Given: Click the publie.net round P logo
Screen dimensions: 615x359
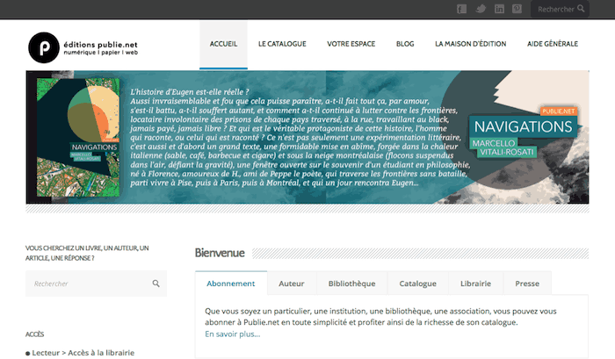Looking at the screenshot, I should pos(44,47).
